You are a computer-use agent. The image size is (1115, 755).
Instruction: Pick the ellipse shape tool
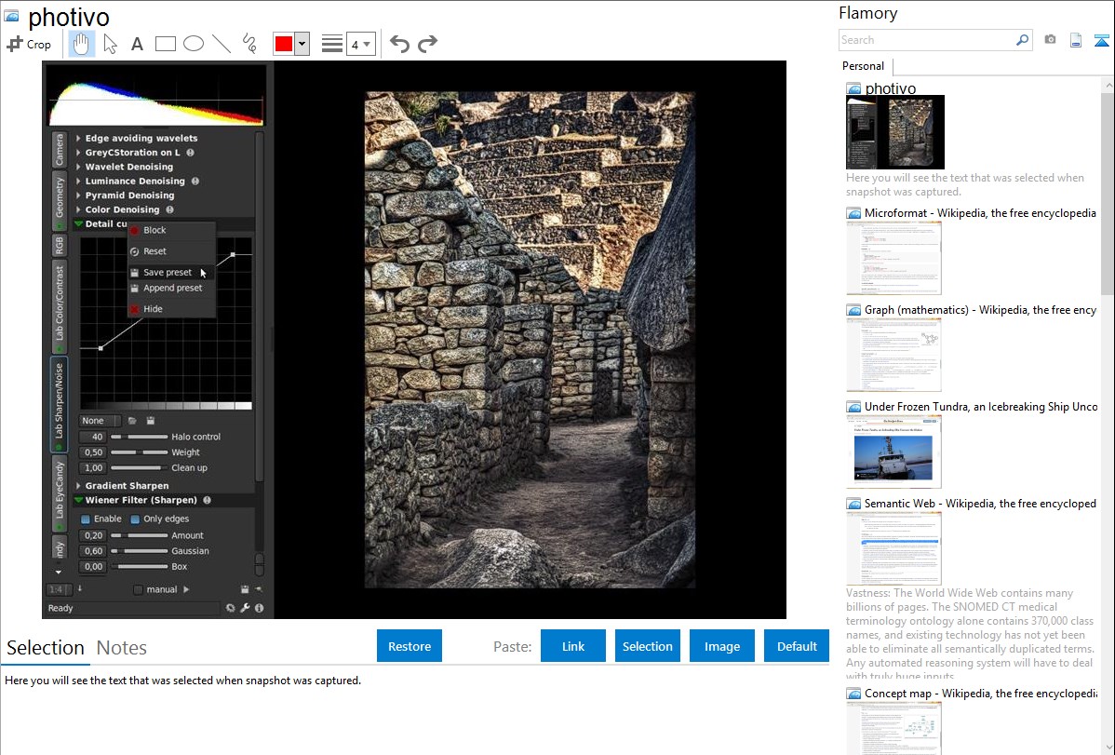click(x=194, y=44)
